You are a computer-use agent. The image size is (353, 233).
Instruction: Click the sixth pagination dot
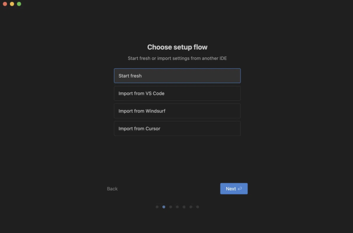(x=191, y=207)
